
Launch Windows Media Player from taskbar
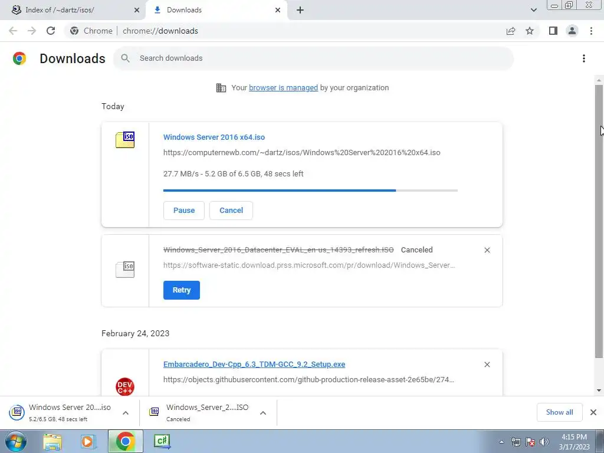(88, 441)
